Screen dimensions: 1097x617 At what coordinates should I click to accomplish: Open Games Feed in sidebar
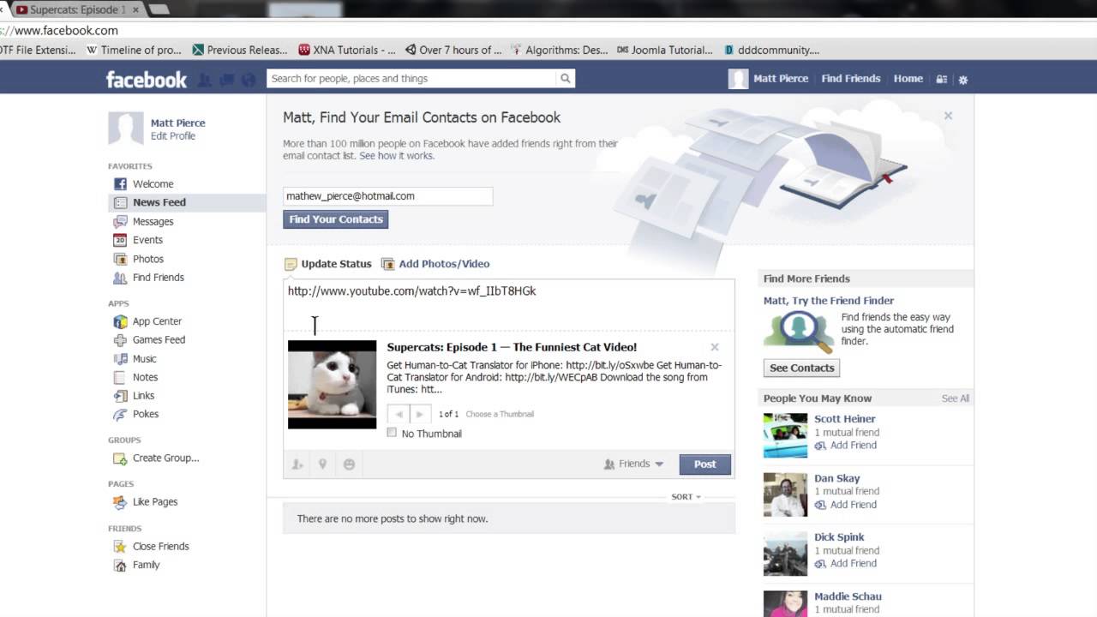(159, 340)
